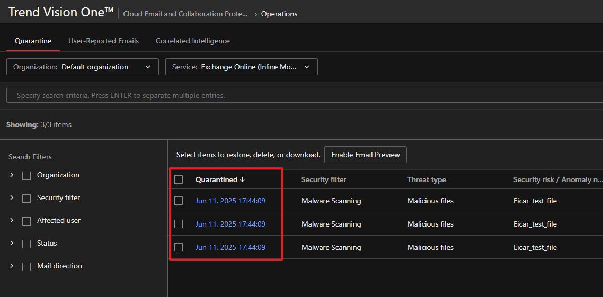Expand the Status filter chevron

point(12,243)
